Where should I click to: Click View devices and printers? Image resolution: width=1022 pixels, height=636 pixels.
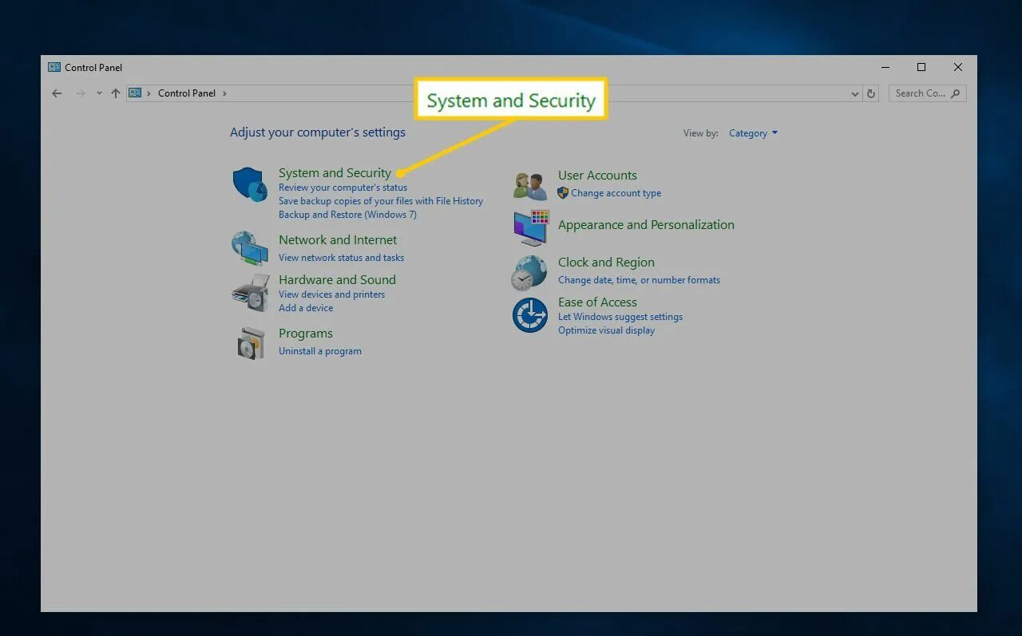point(331,294)
